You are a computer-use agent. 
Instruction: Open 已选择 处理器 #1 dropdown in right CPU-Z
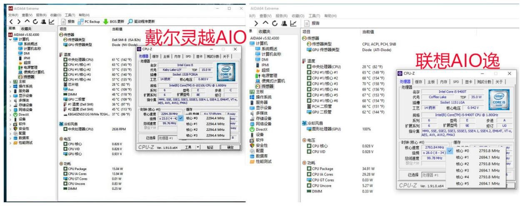[x=433, y=175]
